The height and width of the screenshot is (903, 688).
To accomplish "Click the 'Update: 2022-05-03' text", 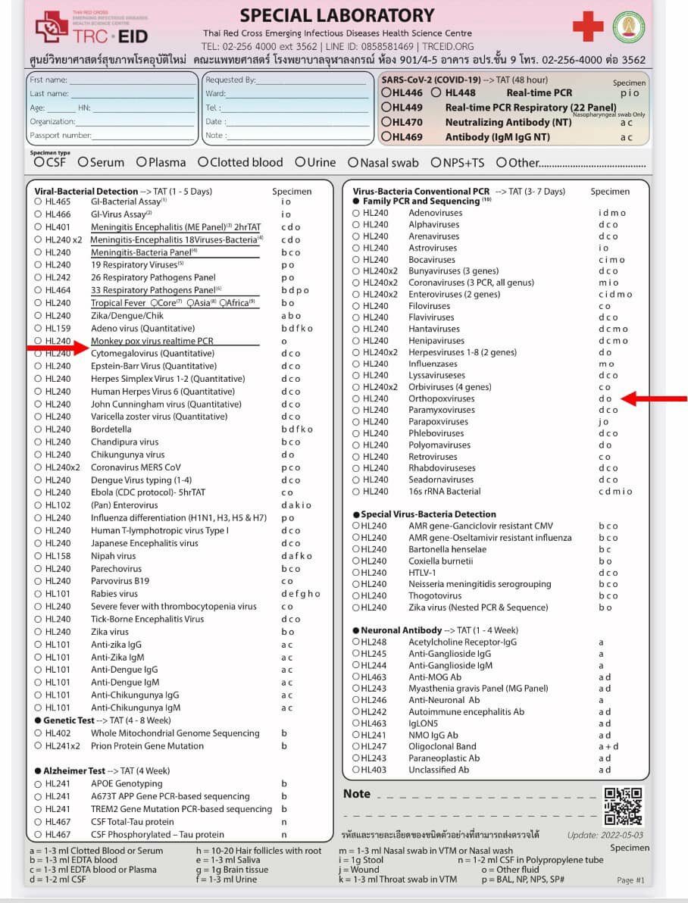I will pos(605,835).
